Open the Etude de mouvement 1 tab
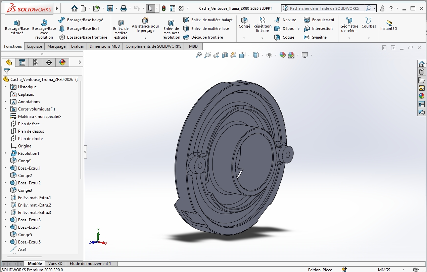This screenshot has width=427, height=272. tap(90, 264)
